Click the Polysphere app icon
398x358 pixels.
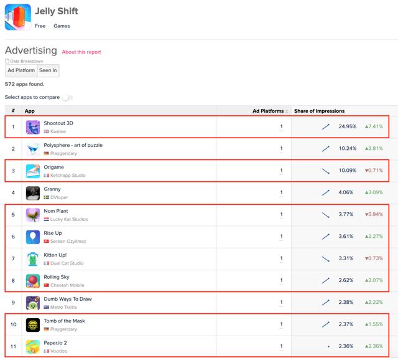pos(33,149)
